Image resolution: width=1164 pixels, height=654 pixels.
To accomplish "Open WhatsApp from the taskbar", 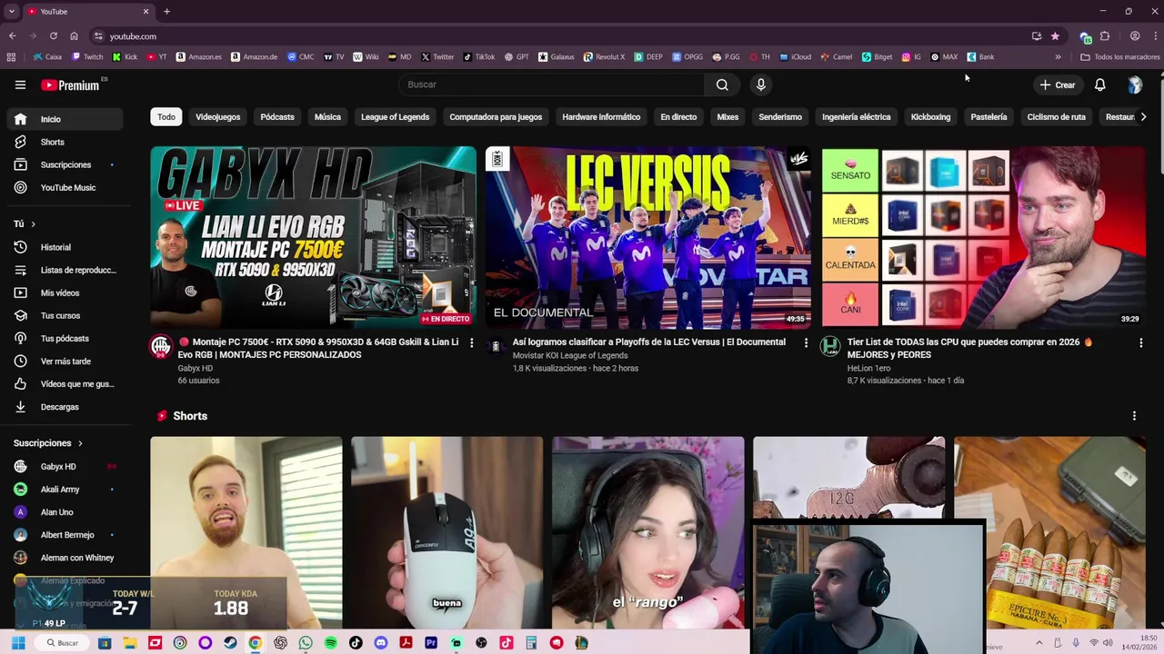I will pyautogui.click(x=306, y=642).
